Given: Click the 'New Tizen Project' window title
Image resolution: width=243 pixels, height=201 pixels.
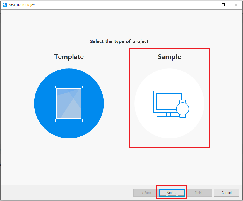Looking at the screenshot, I should click(x=22, y=5).
